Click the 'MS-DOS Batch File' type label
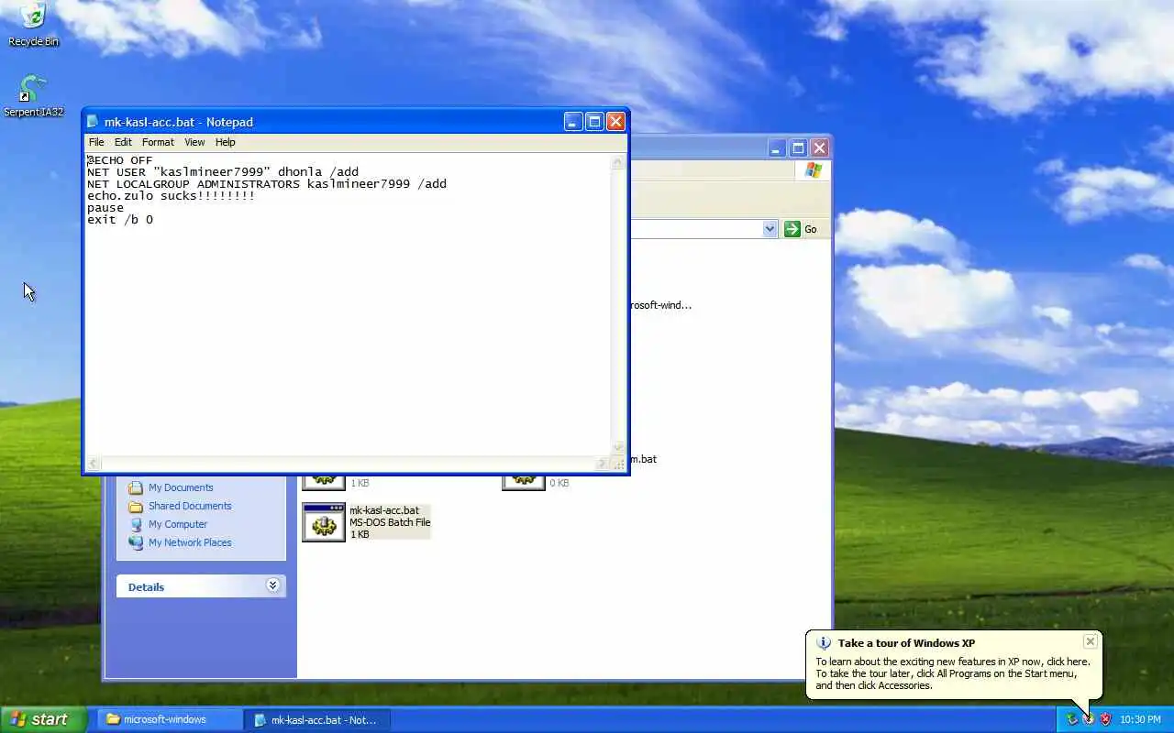The image size is (1174, 733). click(x=390, y=522)
